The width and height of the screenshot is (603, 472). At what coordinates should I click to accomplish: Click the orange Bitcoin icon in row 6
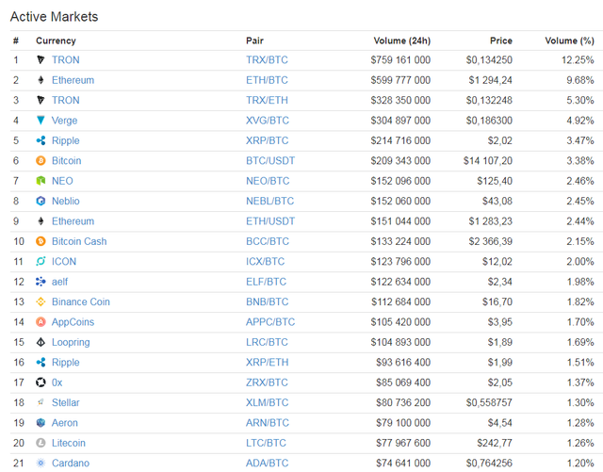coord(41,161)
